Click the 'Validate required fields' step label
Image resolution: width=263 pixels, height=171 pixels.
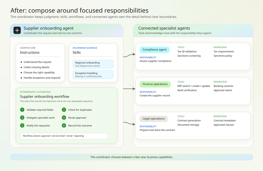[x=40, y=110]
